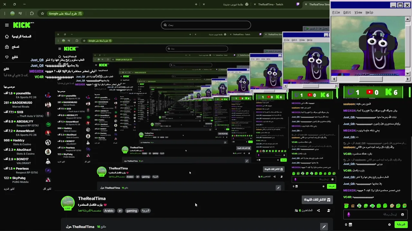412x231 pixels.
Task: Toggle the Kick sidebar hamburger menu
Action: click(x=7, y=25)
